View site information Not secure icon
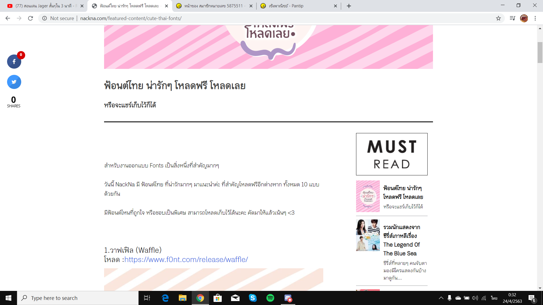543x305 pixels. (45, 18)
